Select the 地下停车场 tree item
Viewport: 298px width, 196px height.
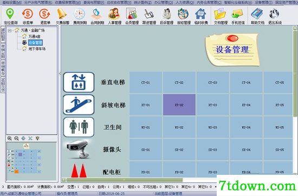tap(37, 49)
